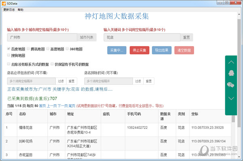
Task: Click the city input field with 广州市
Action: (x=42, y=37)
